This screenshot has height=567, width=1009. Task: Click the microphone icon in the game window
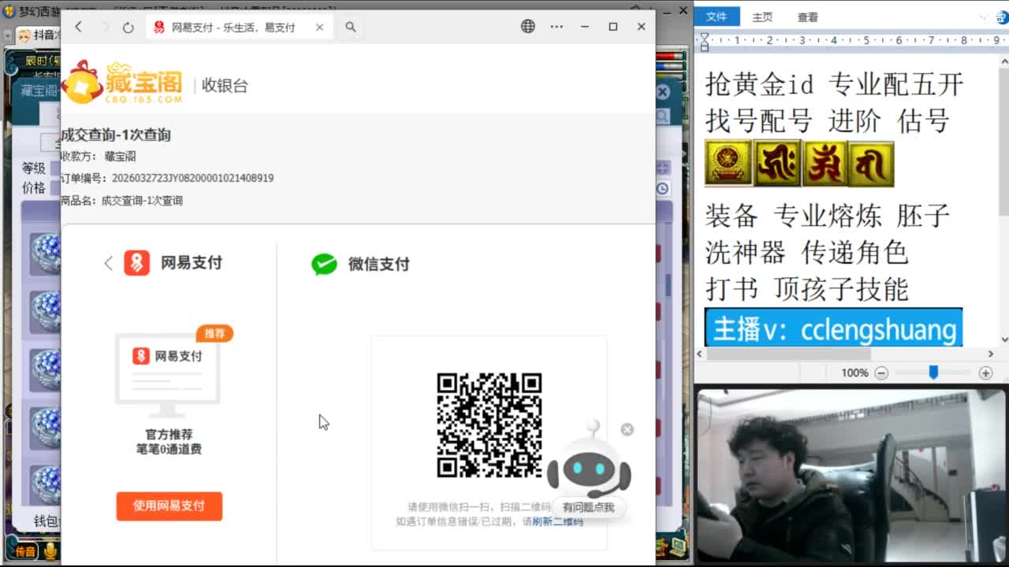50,551
